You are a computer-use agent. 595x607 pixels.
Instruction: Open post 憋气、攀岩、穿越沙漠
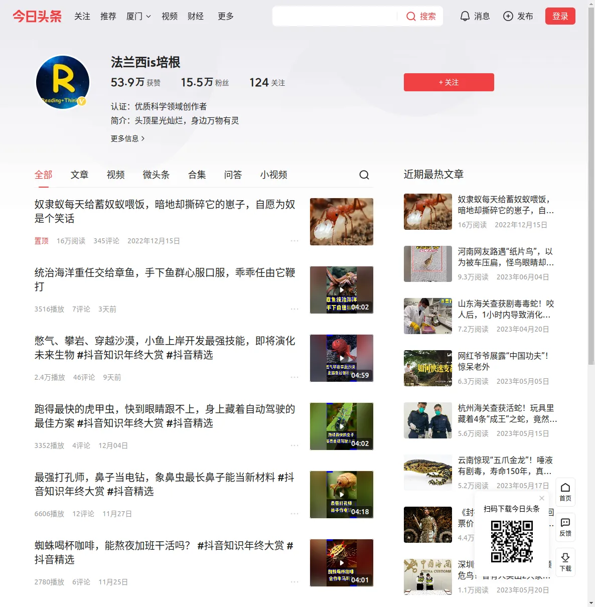click(165, 348)
